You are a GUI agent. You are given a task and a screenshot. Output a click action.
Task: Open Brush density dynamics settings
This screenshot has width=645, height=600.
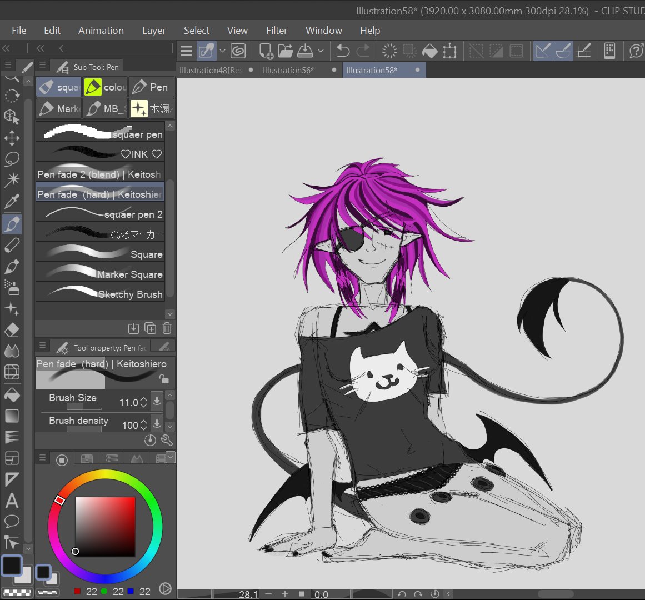157,423
